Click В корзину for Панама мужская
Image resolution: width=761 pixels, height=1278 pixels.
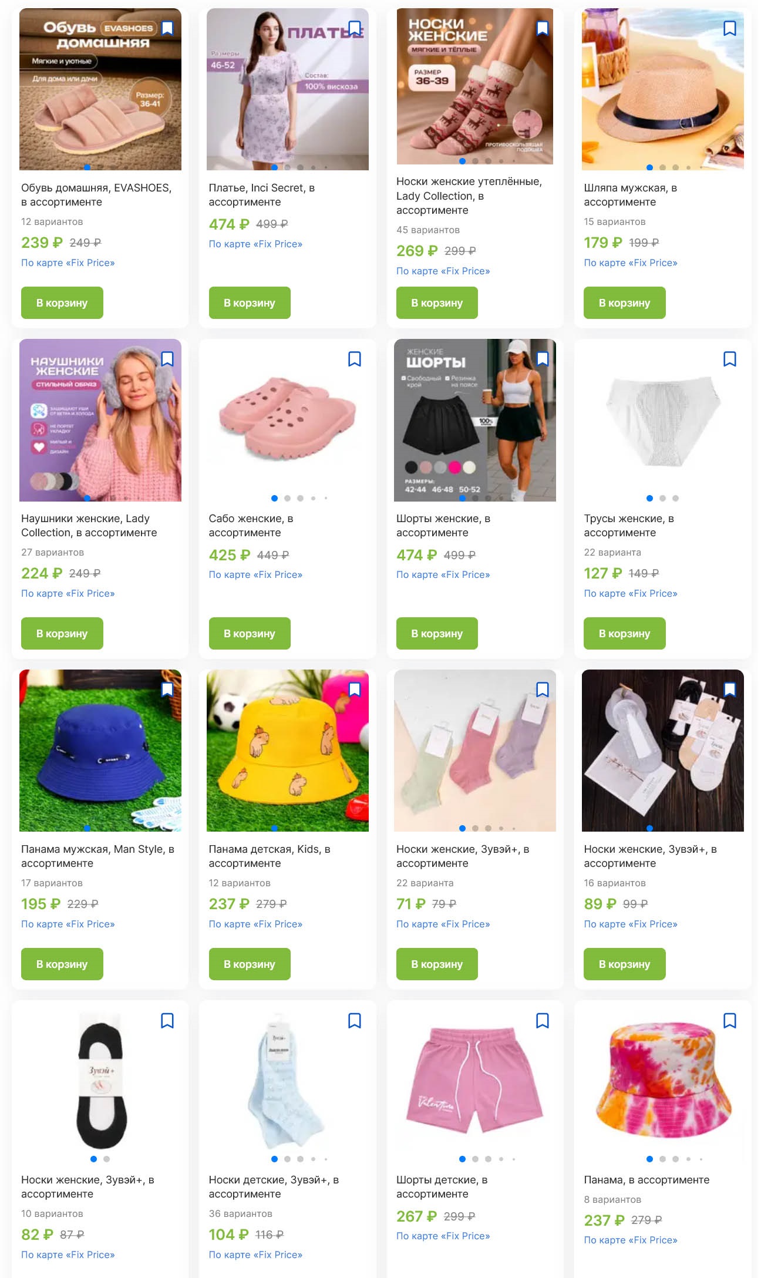tap(62, 964)
